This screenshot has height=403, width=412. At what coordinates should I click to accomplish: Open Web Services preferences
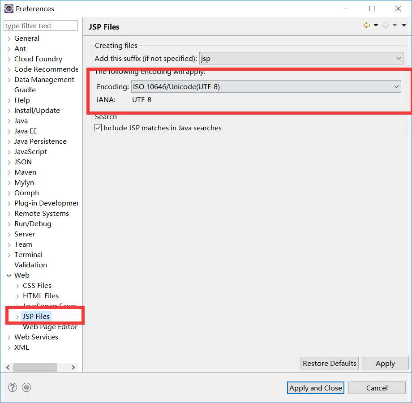point(36,337)
